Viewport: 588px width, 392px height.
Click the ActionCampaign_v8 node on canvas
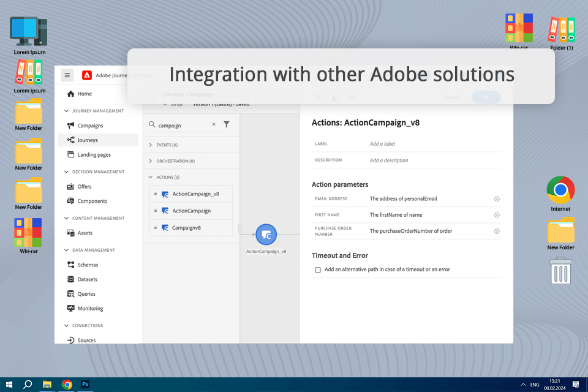click(x=266, y=235)
